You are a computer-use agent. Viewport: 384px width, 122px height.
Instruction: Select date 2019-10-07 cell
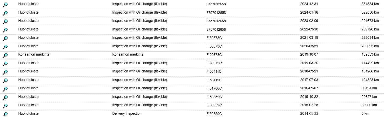[309, 54]
